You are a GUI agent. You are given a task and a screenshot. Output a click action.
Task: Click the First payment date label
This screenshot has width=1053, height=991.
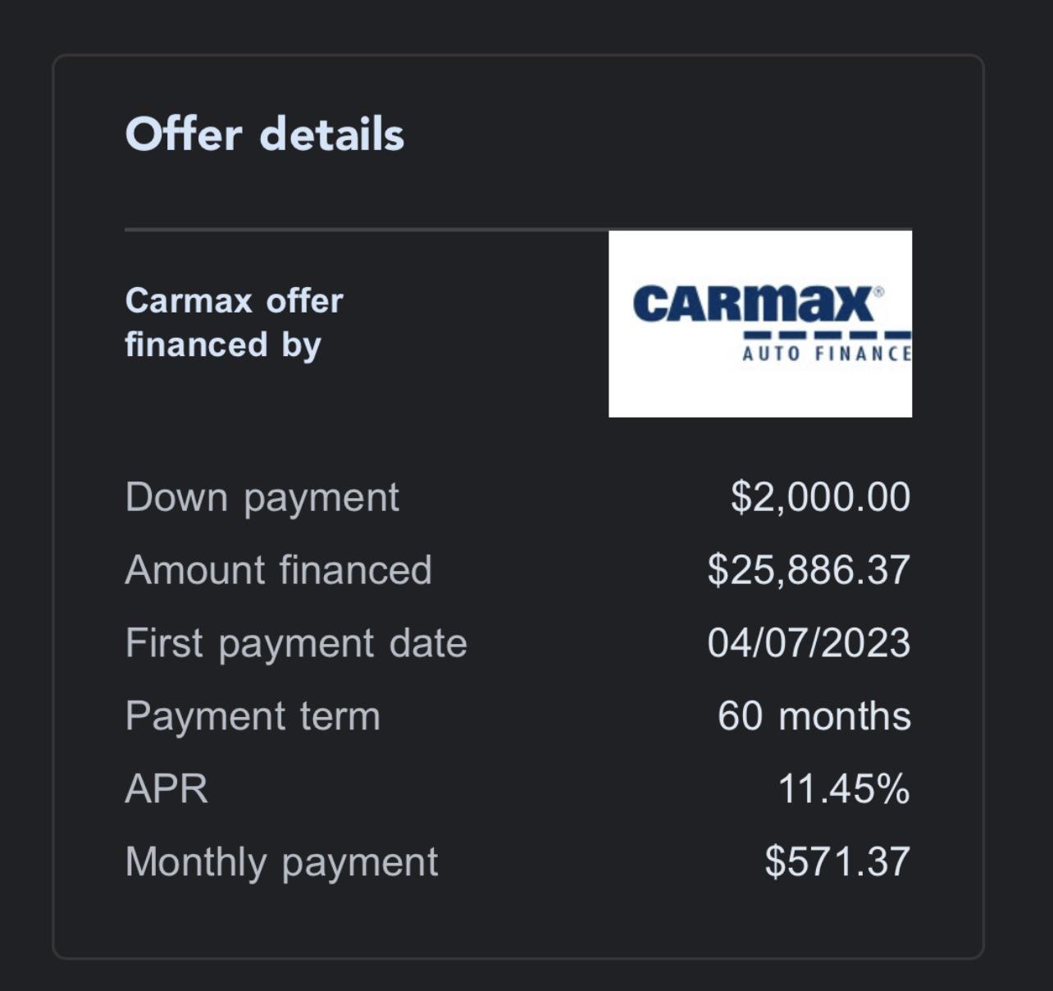point(295,642)
